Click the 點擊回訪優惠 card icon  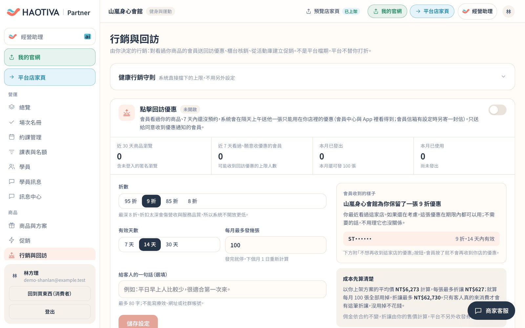(127, 113)
